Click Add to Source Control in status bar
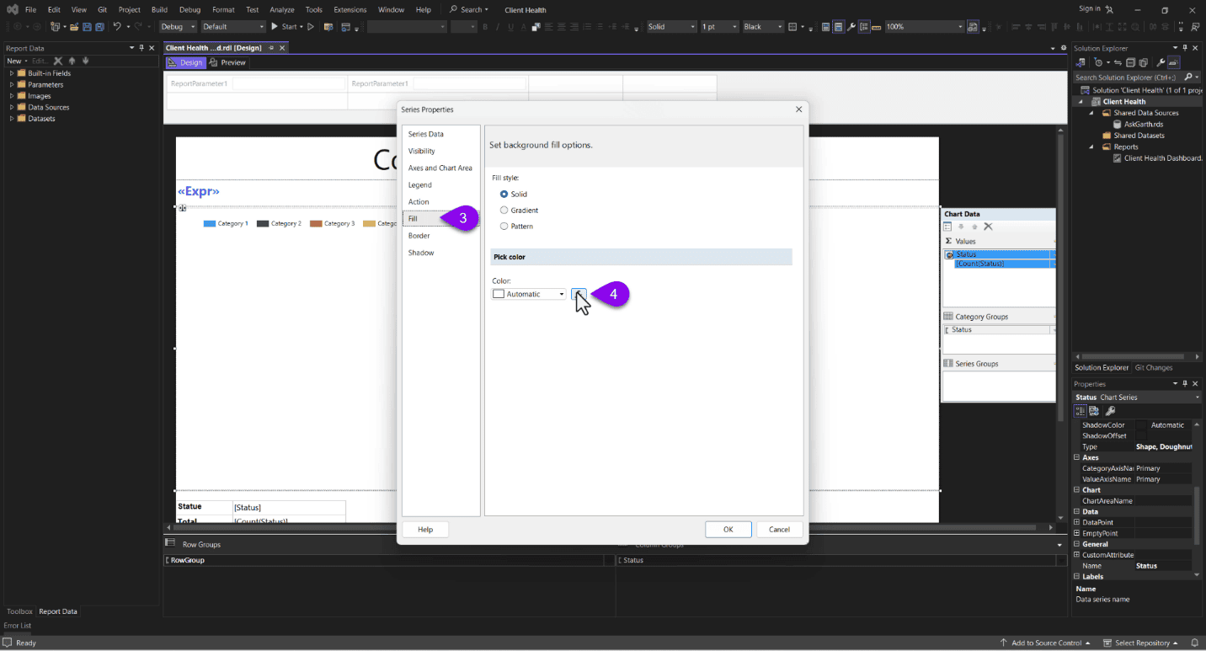 coord(1046,643)
